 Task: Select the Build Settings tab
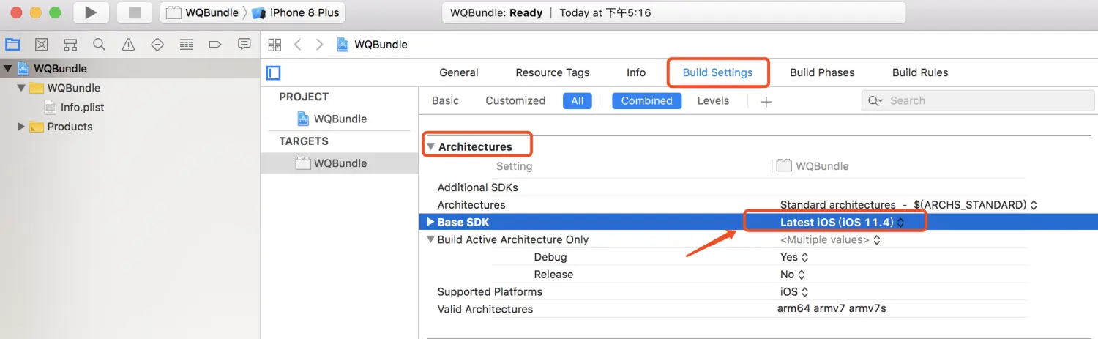point(717,72)
